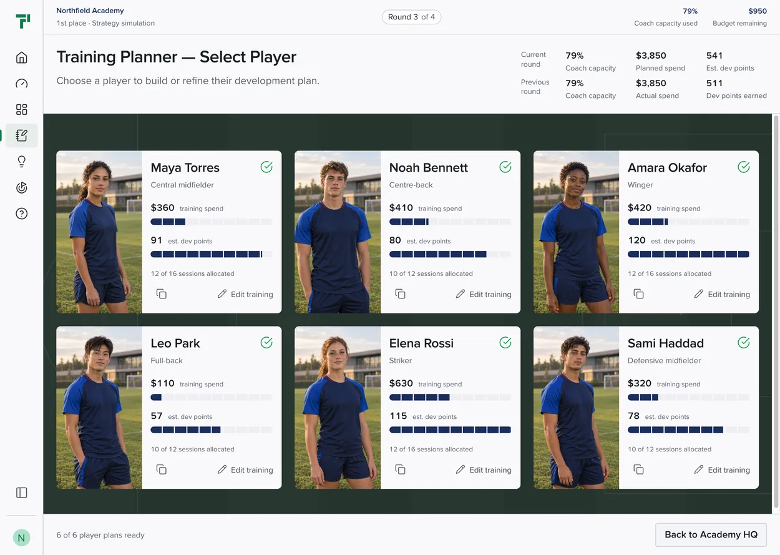Select the training planner notepad icon

coord(22,135)
